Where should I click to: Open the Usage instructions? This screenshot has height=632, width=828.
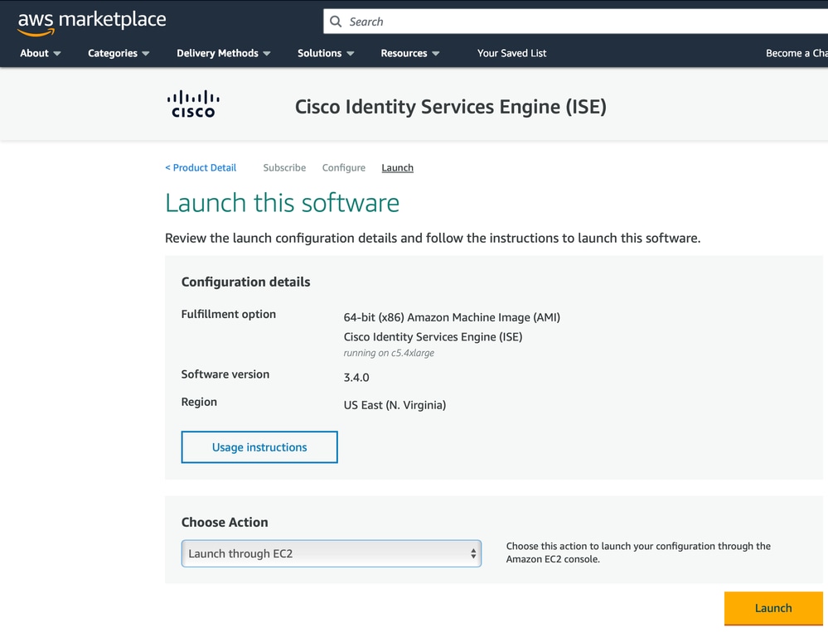pyautogui.click(x=259, y=446)
